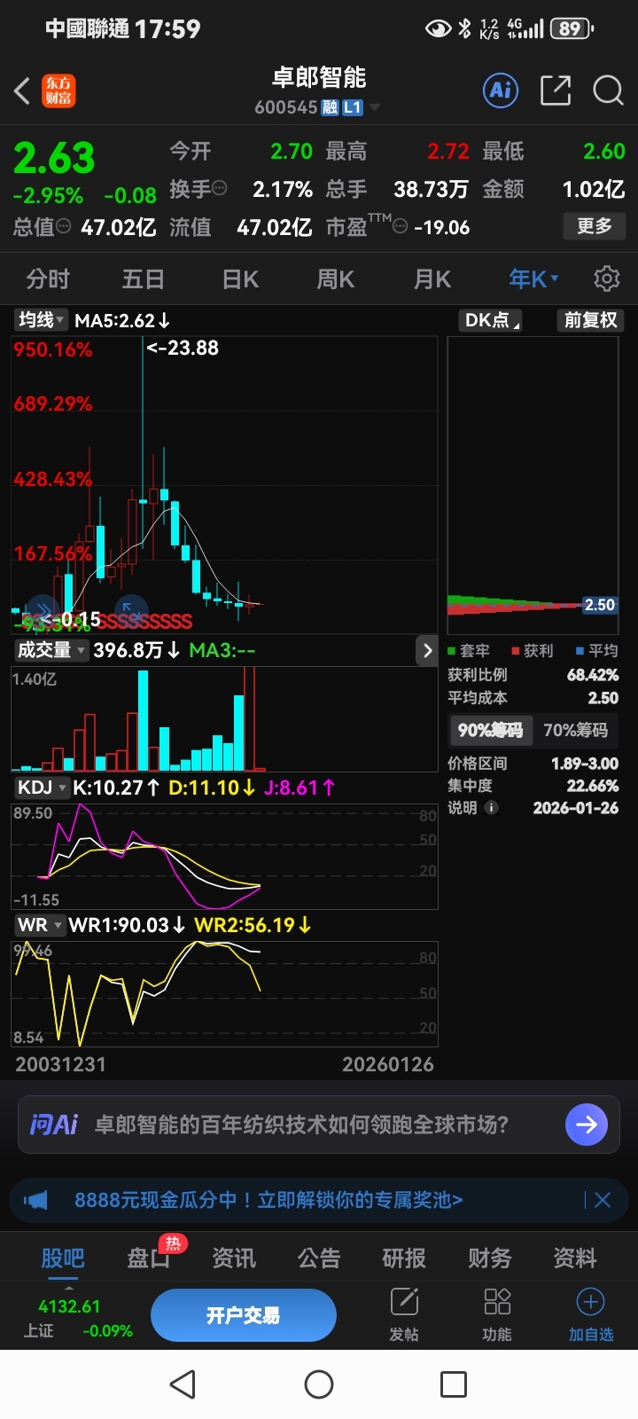The width and height of the screenshot is (638, 1419).
Task: Open the Ai assistant circle icon
Action: click(501, 90)
